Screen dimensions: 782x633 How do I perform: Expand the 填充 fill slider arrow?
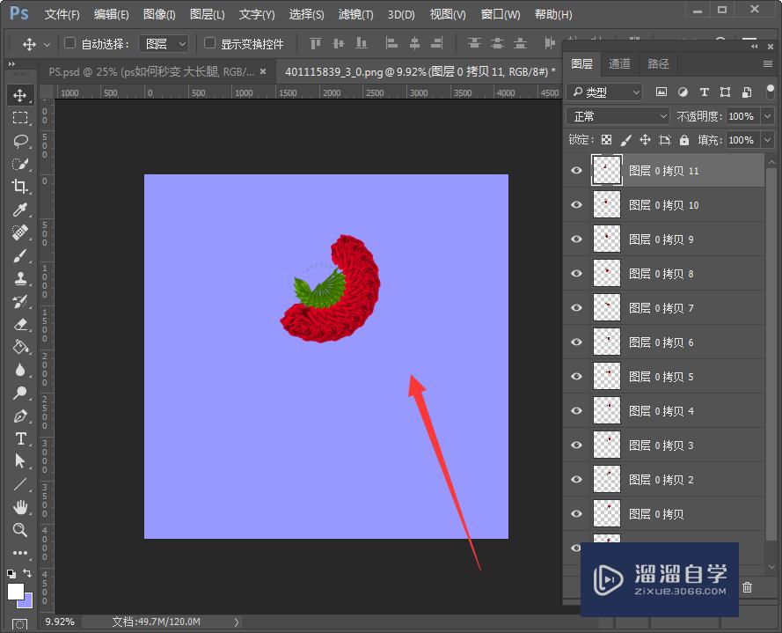point(768,140)
